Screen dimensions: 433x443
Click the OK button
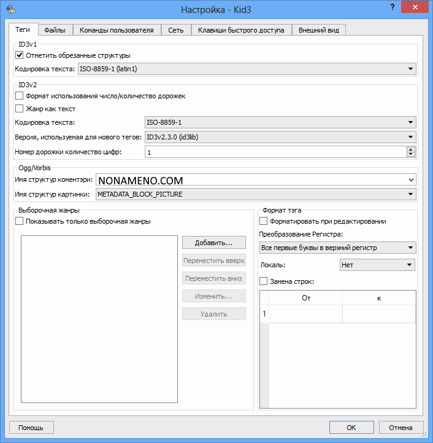(x=351, y=427)
